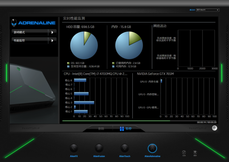
Task: Click the 核心 3 usage bar
Action: pos(84,103)
